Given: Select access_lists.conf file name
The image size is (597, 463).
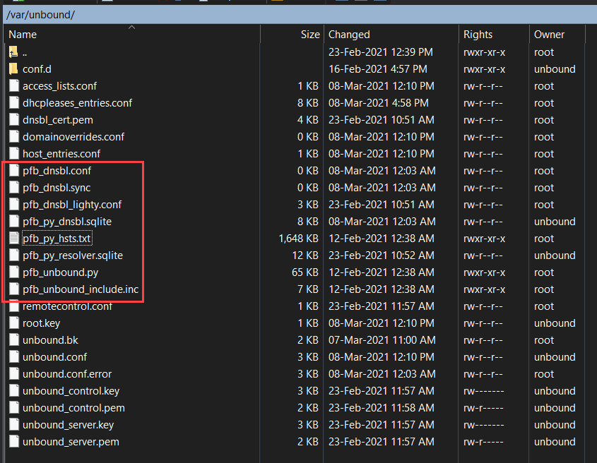Looking at the screenshot, I should click(x=60, y=86).
